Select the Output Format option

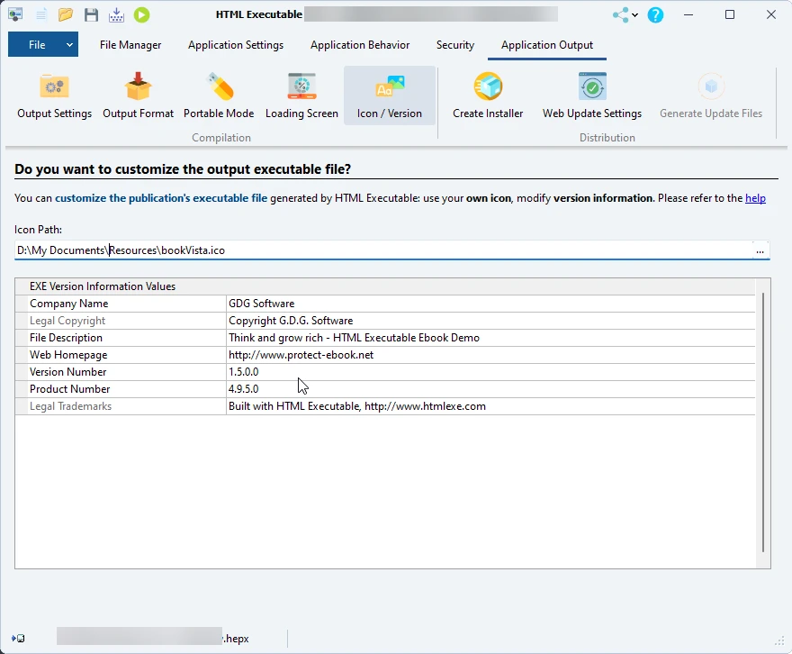pyautogui.click(x=139, y=96)
